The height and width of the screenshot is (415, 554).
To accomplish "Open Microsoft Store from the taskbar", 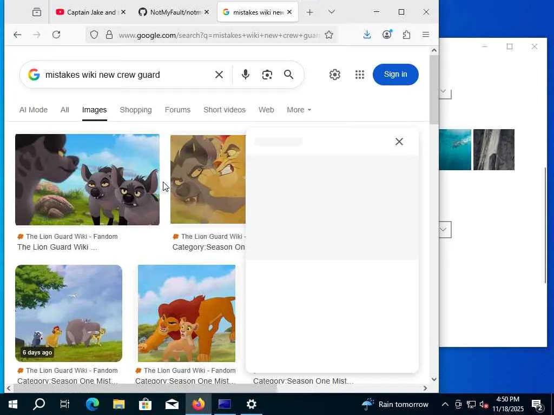I will (x=145, y=404).
